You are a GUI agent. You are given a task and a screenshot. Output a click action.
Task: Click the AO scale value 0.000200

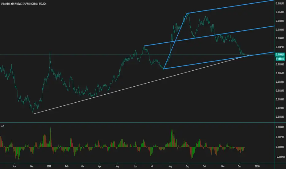point(280,137)
